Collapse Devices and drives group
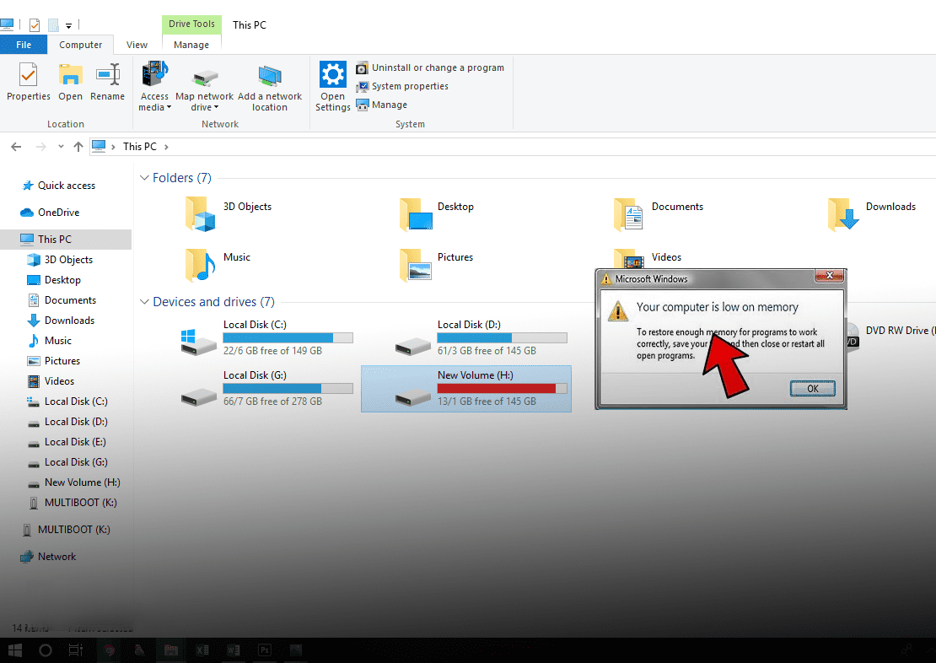Screen dimensions: 936x663 pyautogui.click(x=144, y=302)
